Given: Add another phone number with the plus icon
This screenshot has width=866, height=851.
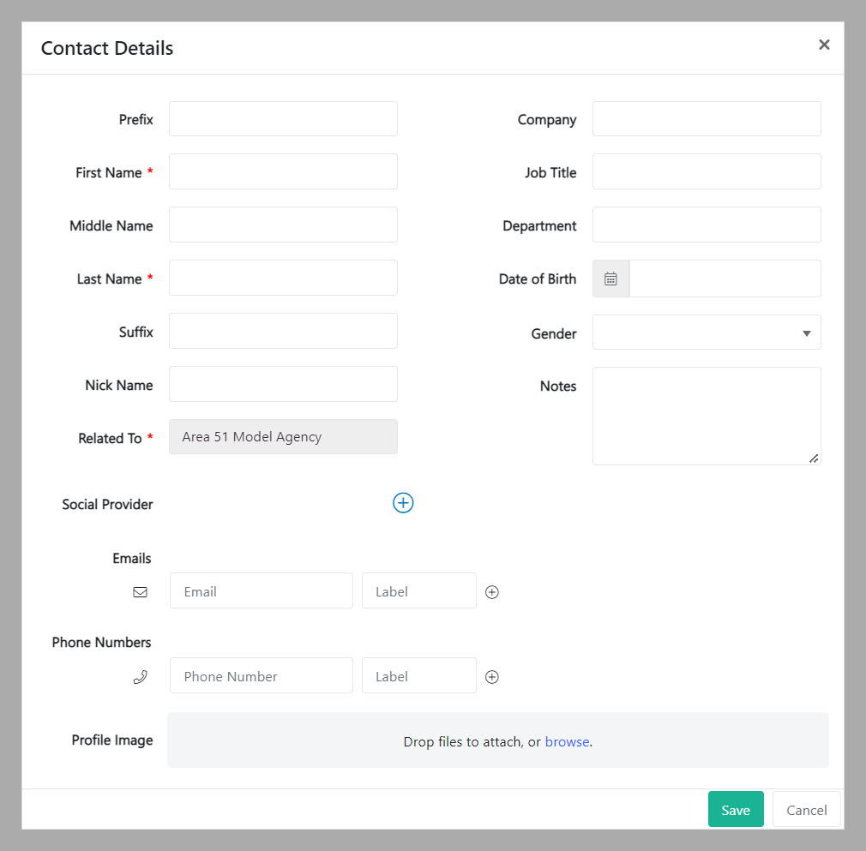Looking at the screenshot, I should tap(491, 676).
